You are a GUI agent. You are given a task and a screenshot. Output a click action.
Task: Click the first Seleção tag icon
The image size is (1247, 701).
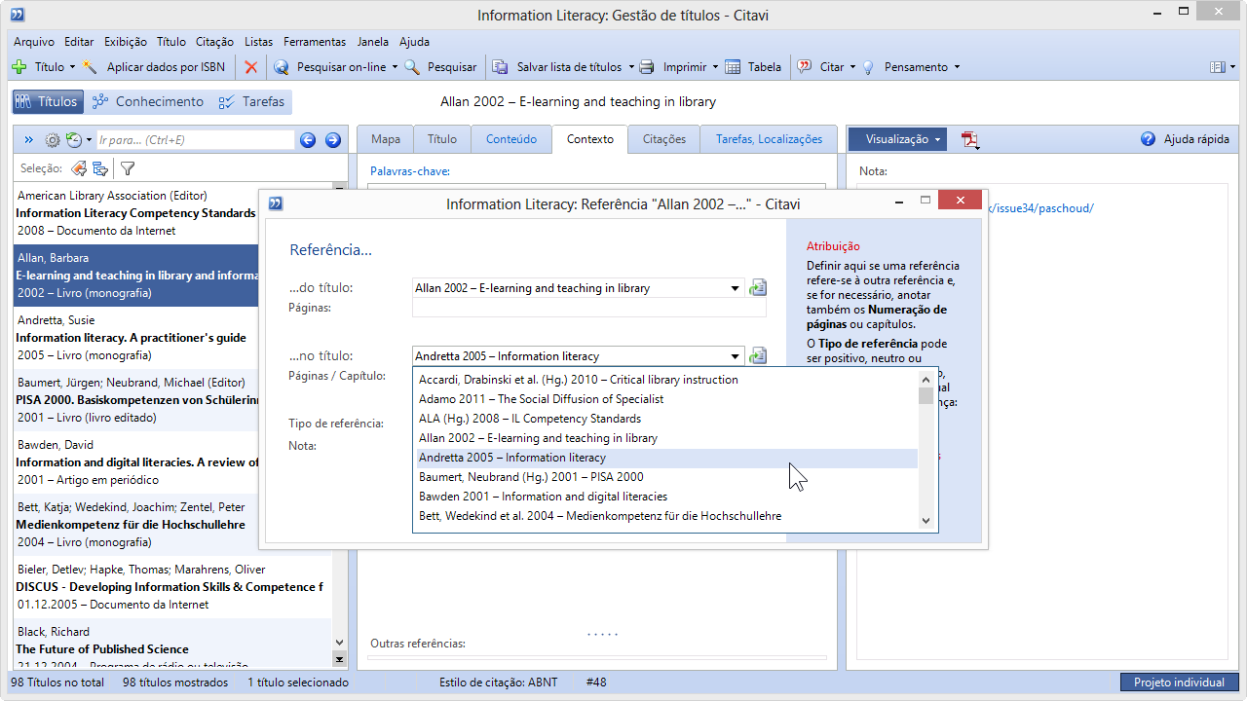coord(78,168)
